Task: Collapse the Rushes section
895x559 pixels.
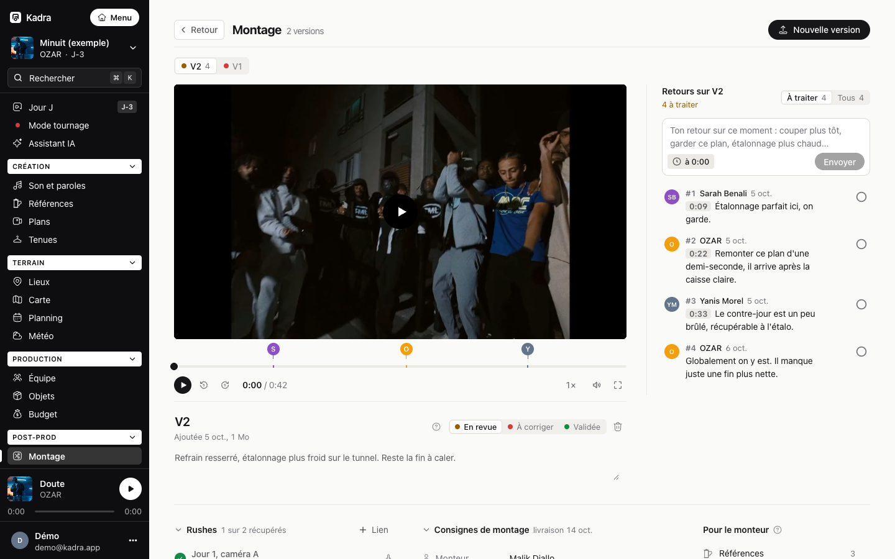Action: tap(178, 530)
